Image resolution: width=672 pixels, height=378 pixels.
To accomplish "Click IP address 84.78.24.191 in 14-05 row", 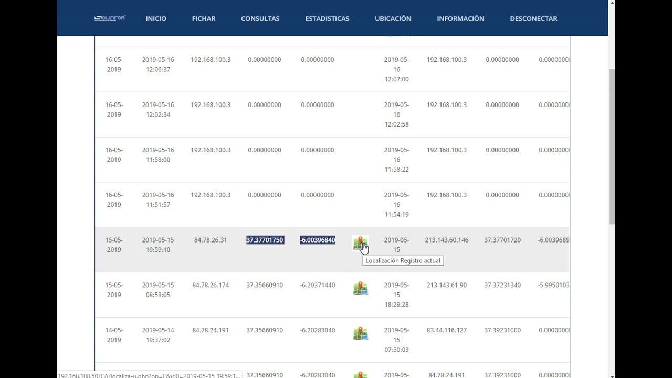I will coord(211,330).
